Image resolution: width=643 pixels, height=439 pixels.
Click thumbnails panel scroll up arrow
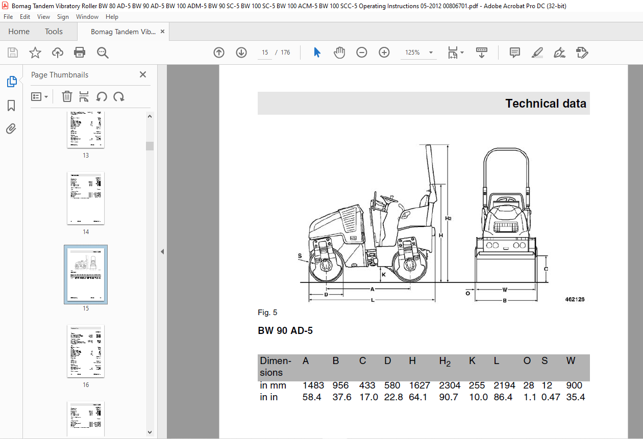(x=150, y=116)
